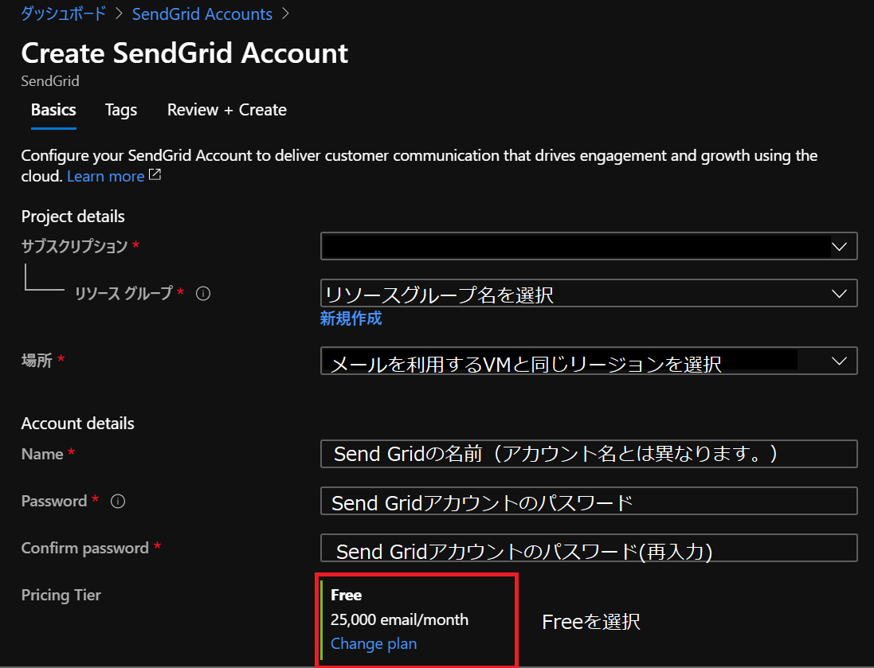Viewport: 874px width, 668px height.
Task: Click the chevron arrow in リソース グループ box
Action: click(839, 294)
